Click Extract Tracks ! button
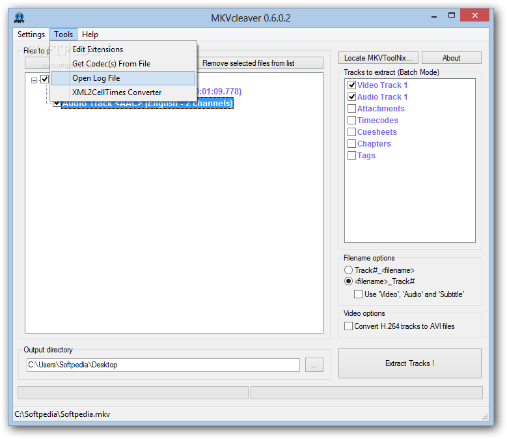This screenshot has width=507, height=439. click(x=409, y=363)
